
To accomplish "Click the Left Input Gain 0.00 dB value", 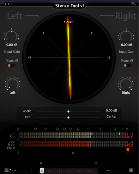I will point(12,45).
